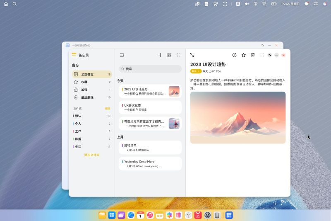Image resolution: width=331 pixels, height=221 pixels.
Task: Click the 今天 上午11:56 timestamp
Action: pos(212,71)
